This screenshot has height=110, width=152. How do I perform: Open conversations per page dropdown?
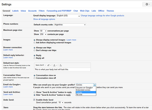click(43, 31)
